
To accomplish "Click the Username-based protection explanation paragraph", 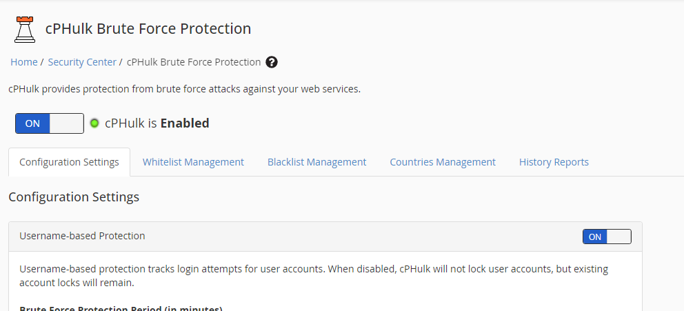I will (314, 275).
